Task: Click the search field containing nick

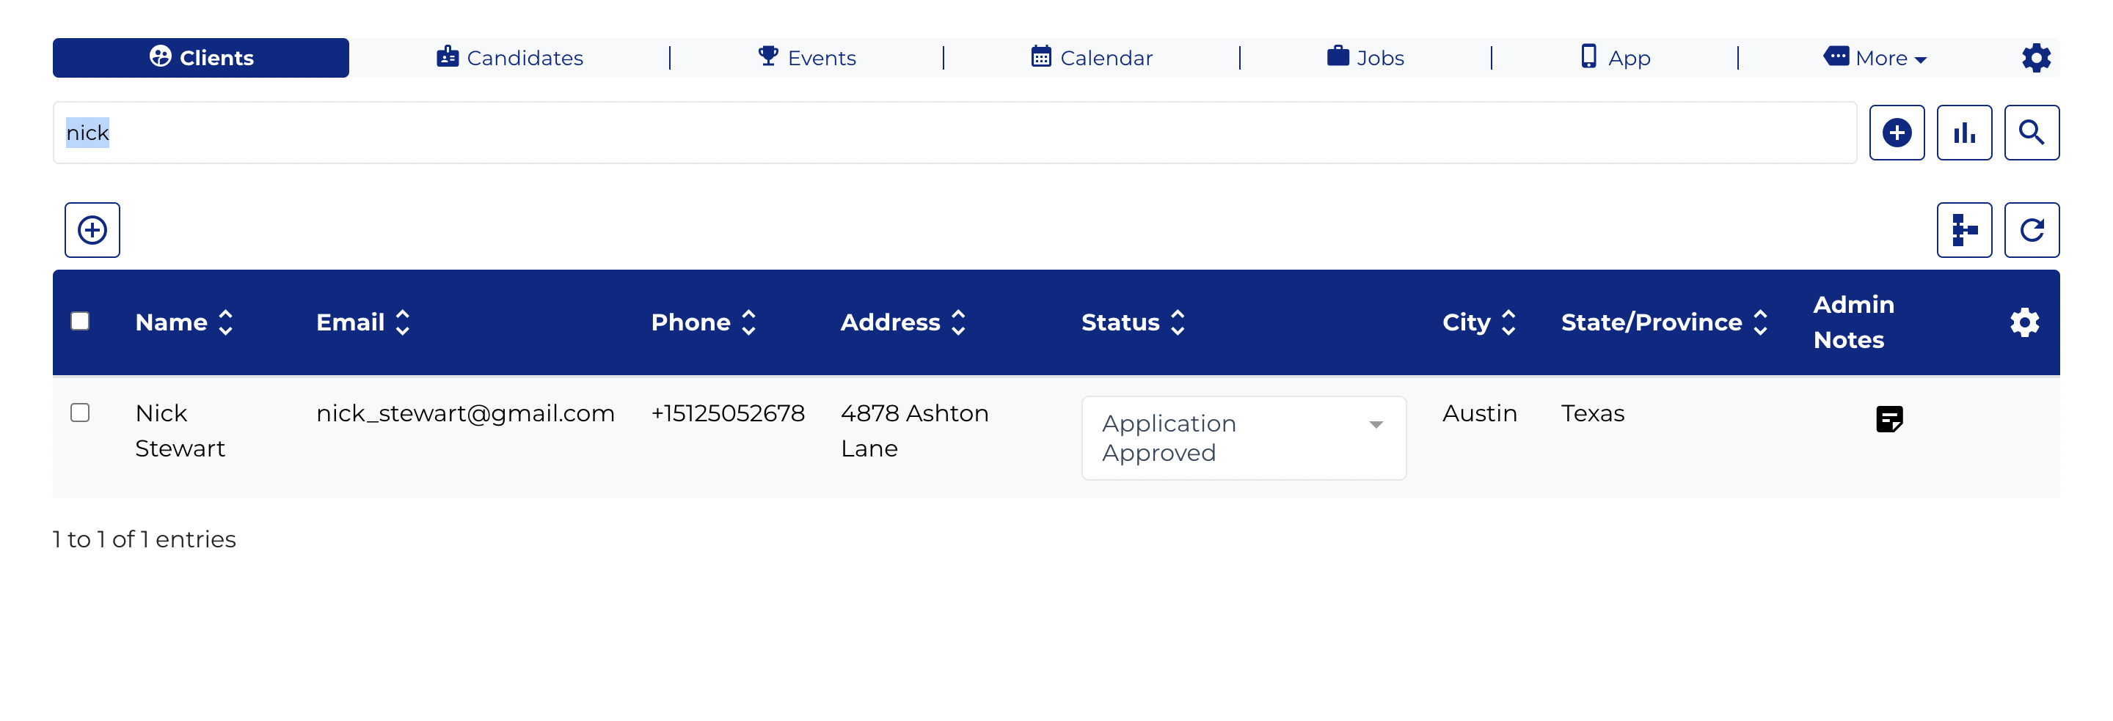Action: click(x=955, y=133)
